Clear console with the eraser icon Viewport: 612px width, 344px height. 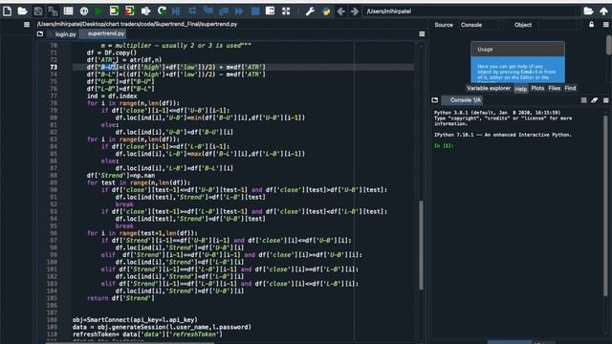[595, 100]
